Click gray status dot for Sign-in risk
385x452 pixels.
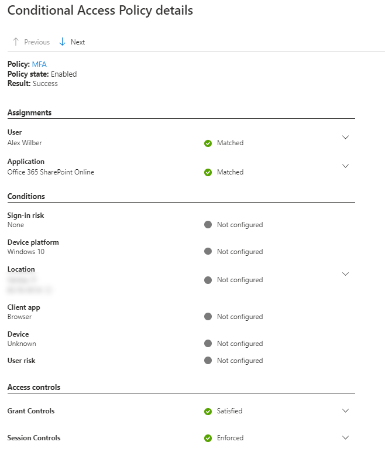(208, 225)
